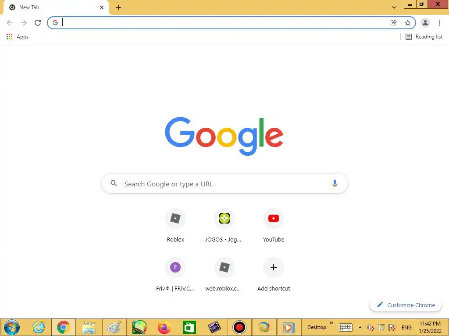The image size is (449, 336).
Task: Open the Windows Start button
Action: point(12,327)
